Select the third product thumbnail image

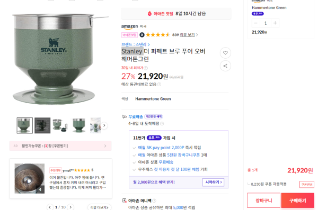click(x=60, y=125)
